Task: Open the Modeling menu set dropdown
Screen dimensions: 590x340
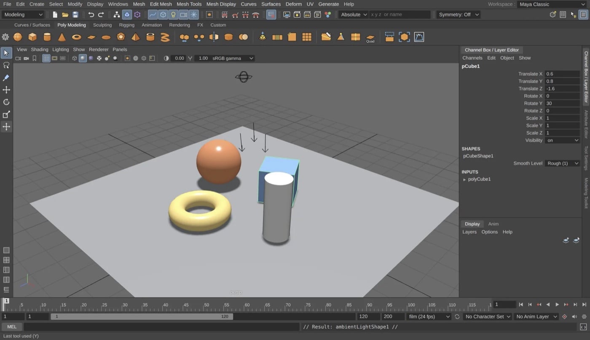Action: pos(23,14)
